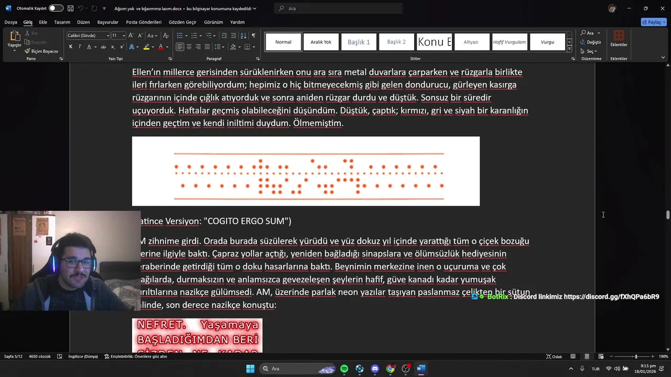This screenshot has height=377, width=671.
Task: Toggle italic T formatting
Action: (80, 47)
